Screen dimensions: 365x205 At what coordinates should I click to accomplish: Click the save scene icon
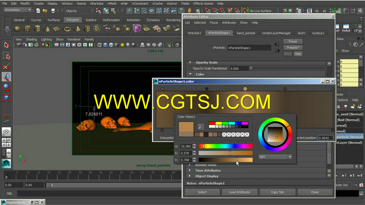point(53,10)
